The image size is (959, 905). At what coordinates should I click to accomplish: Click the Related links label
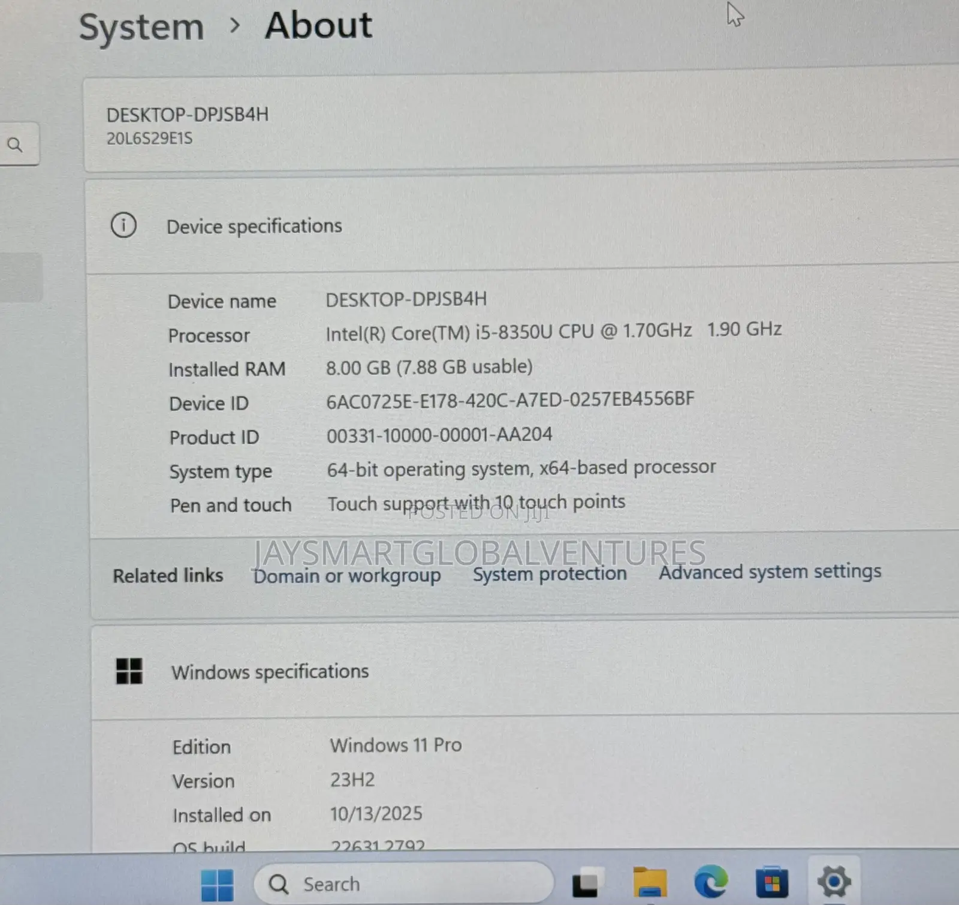pyautogui.click(x=168, y=576)
